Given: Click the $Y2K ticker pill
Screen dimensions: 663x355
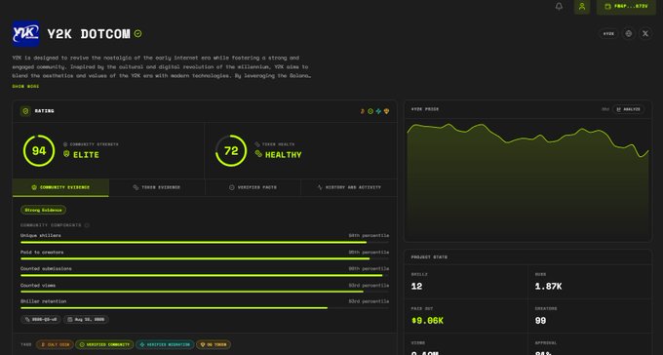Looking at the screenshot, I should pyautogui.click(x=608, y=33).
